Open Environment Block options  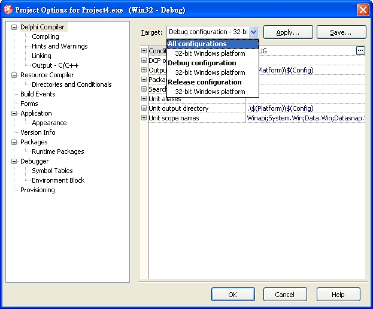tap(58, 180)
